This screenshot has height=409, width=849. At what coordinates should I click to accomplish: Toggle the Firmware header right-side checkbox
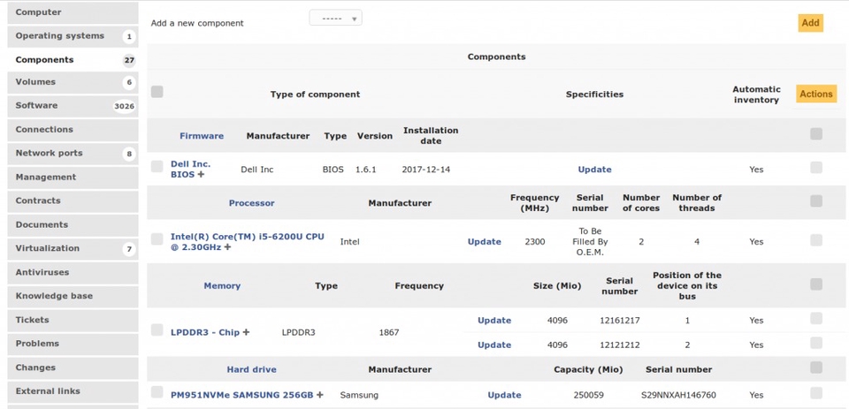click(816, 133)
